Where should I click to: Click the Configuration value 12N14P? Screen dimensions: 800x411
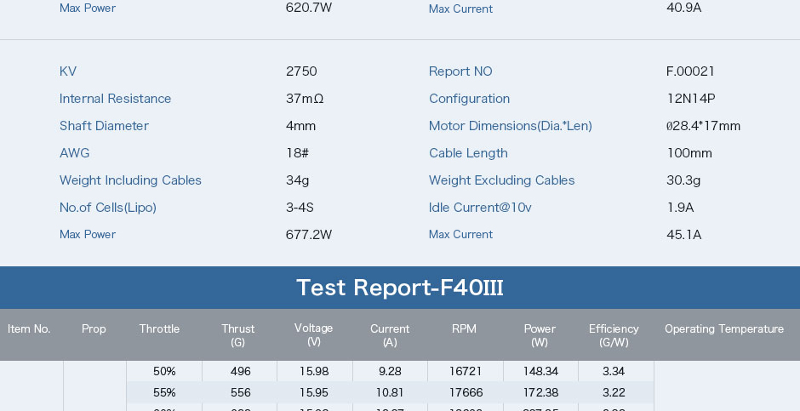691,99
